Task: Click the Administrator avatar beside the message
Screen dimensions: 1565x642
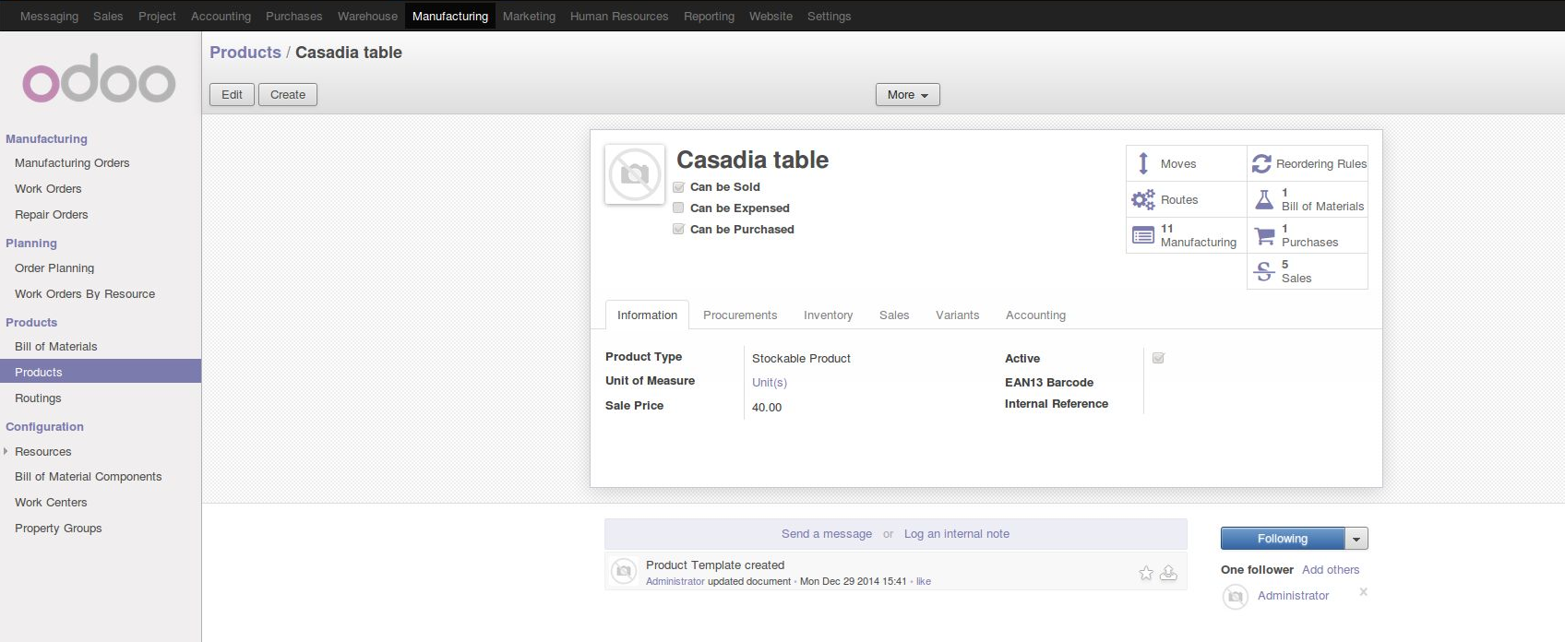Action: tap(624, 572)
